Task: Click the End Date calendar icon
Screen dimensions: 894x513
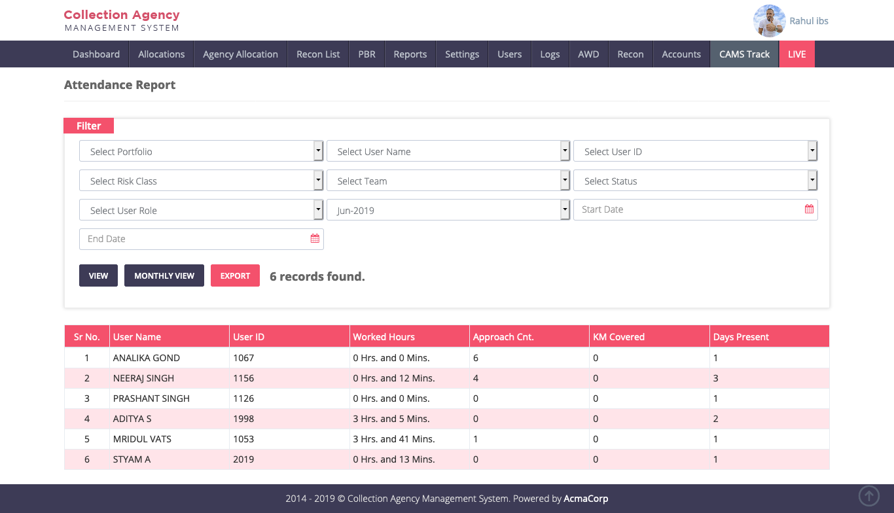Action: pyautogui.click(x=315, y=239)
